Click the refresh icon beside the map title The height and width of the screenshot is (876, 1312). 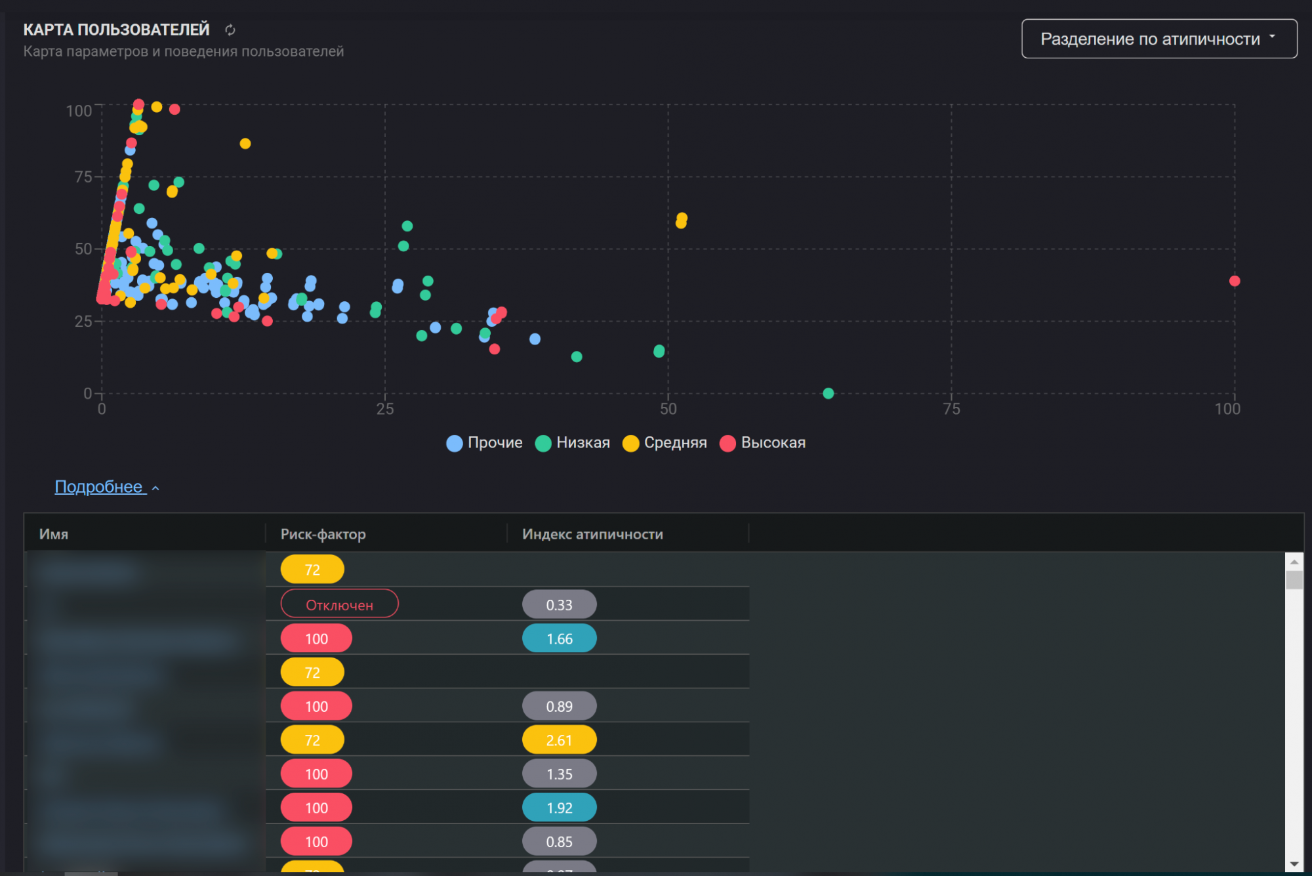(230, 30)
